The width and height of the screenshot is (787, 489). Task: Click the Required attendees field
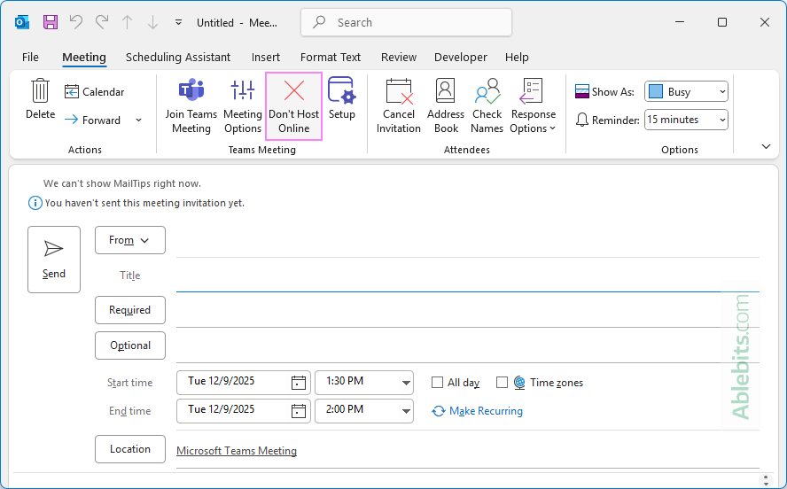(468, 311)
